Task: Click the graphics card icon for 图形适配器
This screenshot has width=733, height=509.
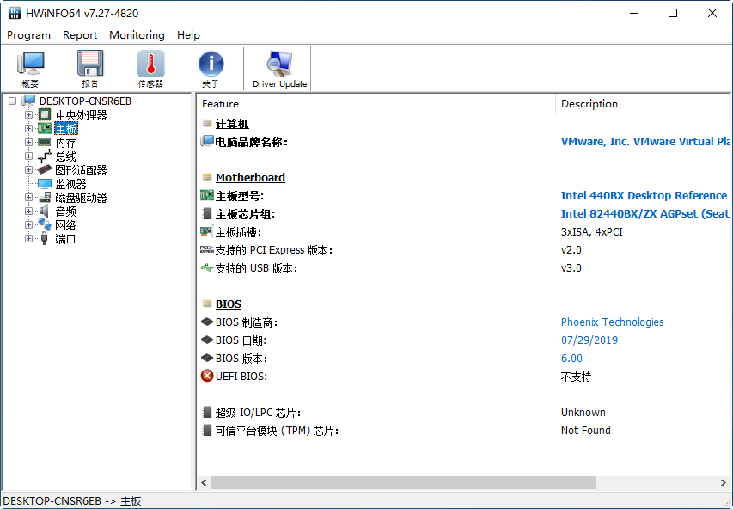Action: pos(45,169)
